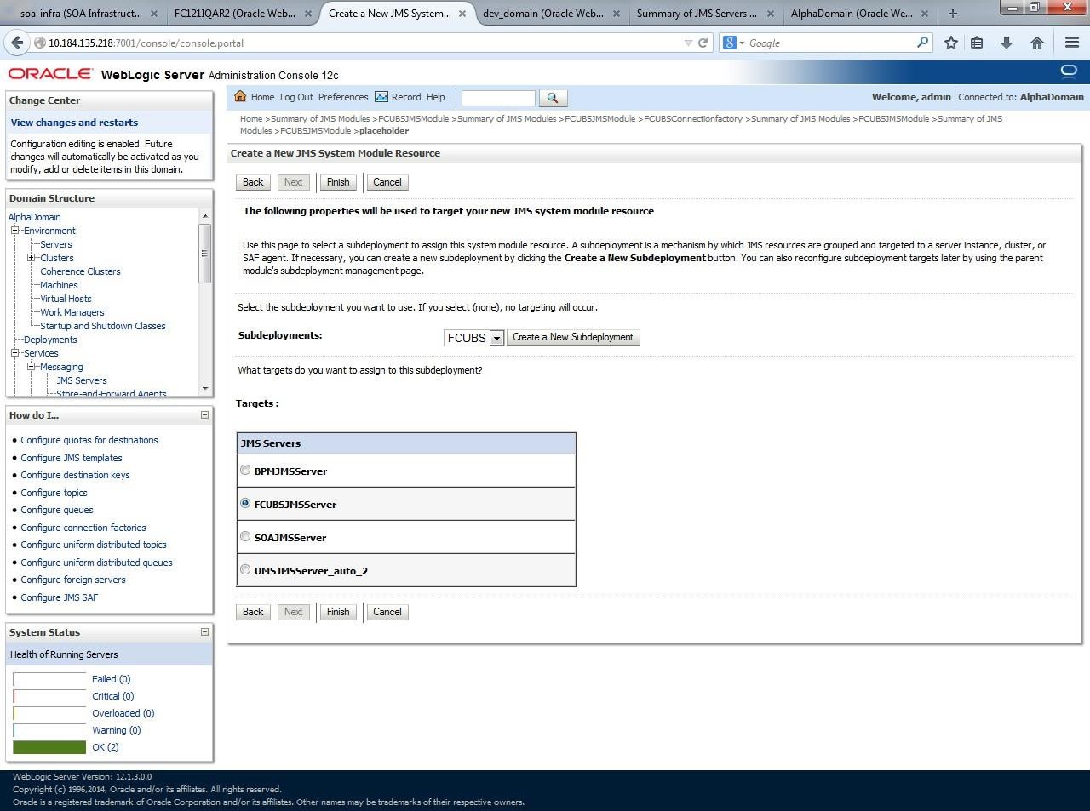Viewport: 1090px width, 811px height.
Task: Open Work Managers tree item
Action: [x=72, y=312]
